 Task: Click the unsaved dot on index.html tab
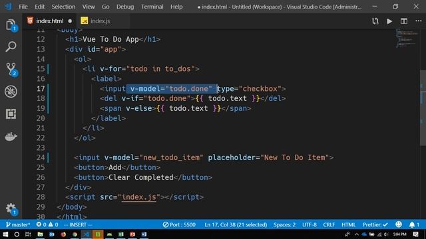pyautogui.click(x=70, y=21)
